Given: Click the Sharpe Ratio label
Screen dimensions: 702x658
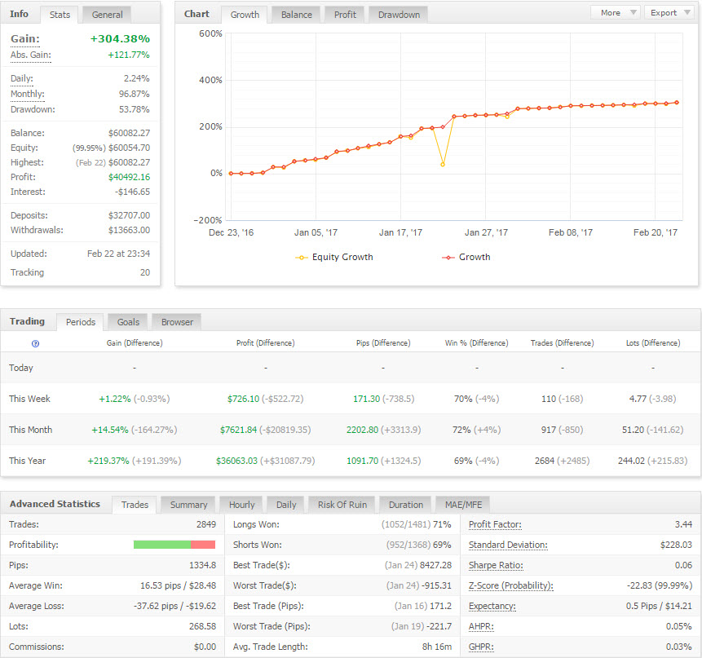Looking at the screenshot, I should [496, 565].
